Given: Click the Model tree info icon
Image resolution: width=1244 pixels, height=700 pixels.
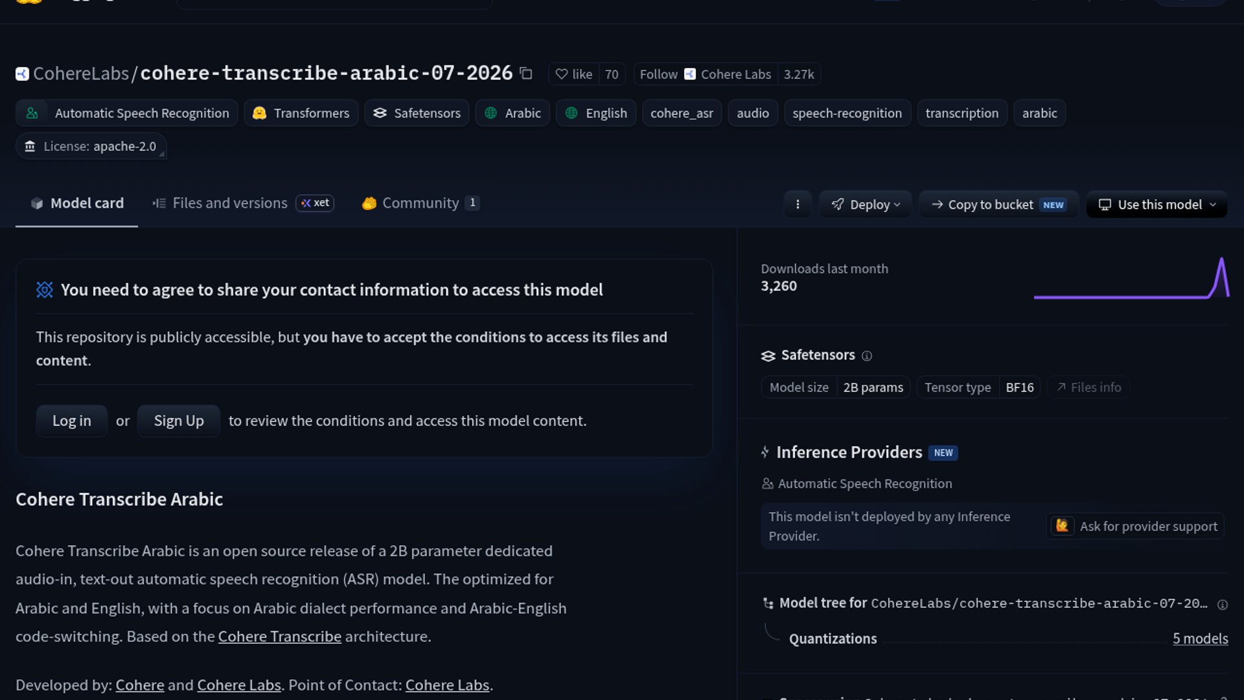Looking at the screenshot, I should [x=1223, y=605].
